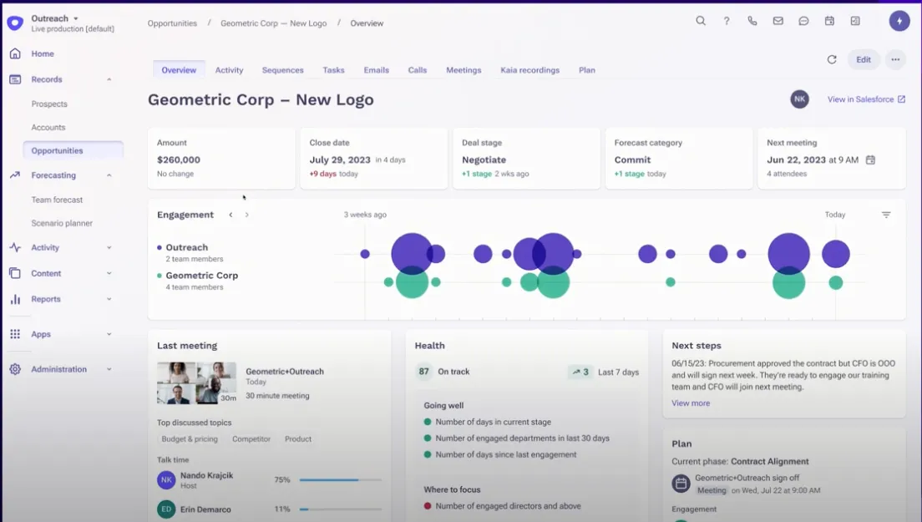Click the Edit button

coord(864,59)
